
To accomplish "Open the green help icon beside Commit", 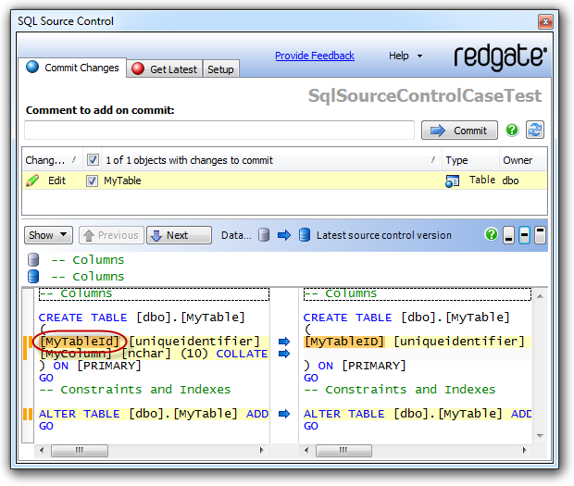I will pyautogui.click(x=512, y=130).
